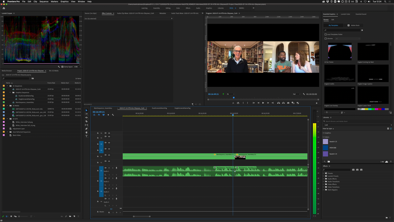
Task: Click Add Marker icon in timeline header
Action: pos(108,115)
